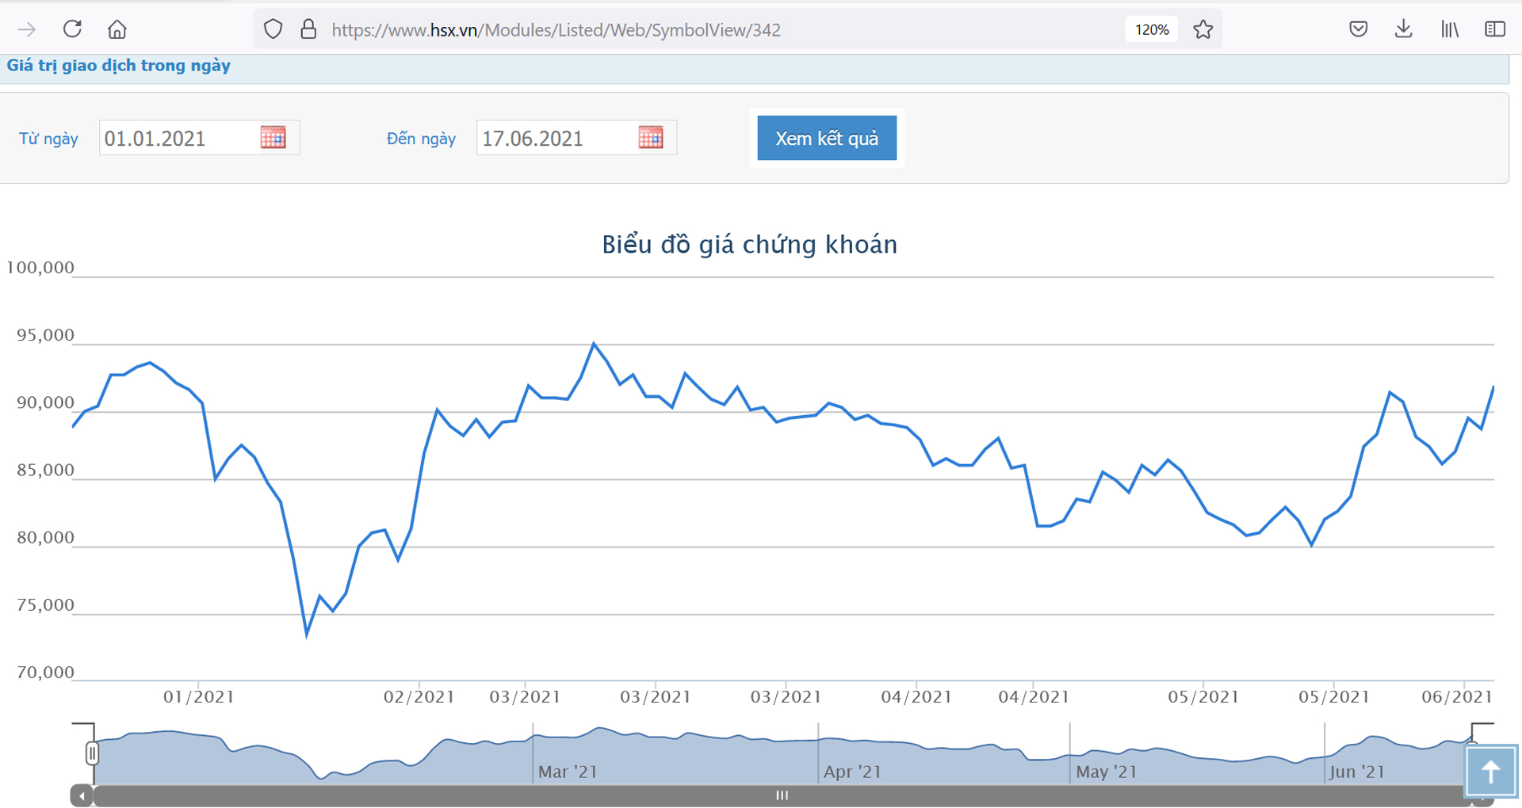Click Xem kết quả button
This screenshot has width=1522, height=808.
click(x=827, y=138)
